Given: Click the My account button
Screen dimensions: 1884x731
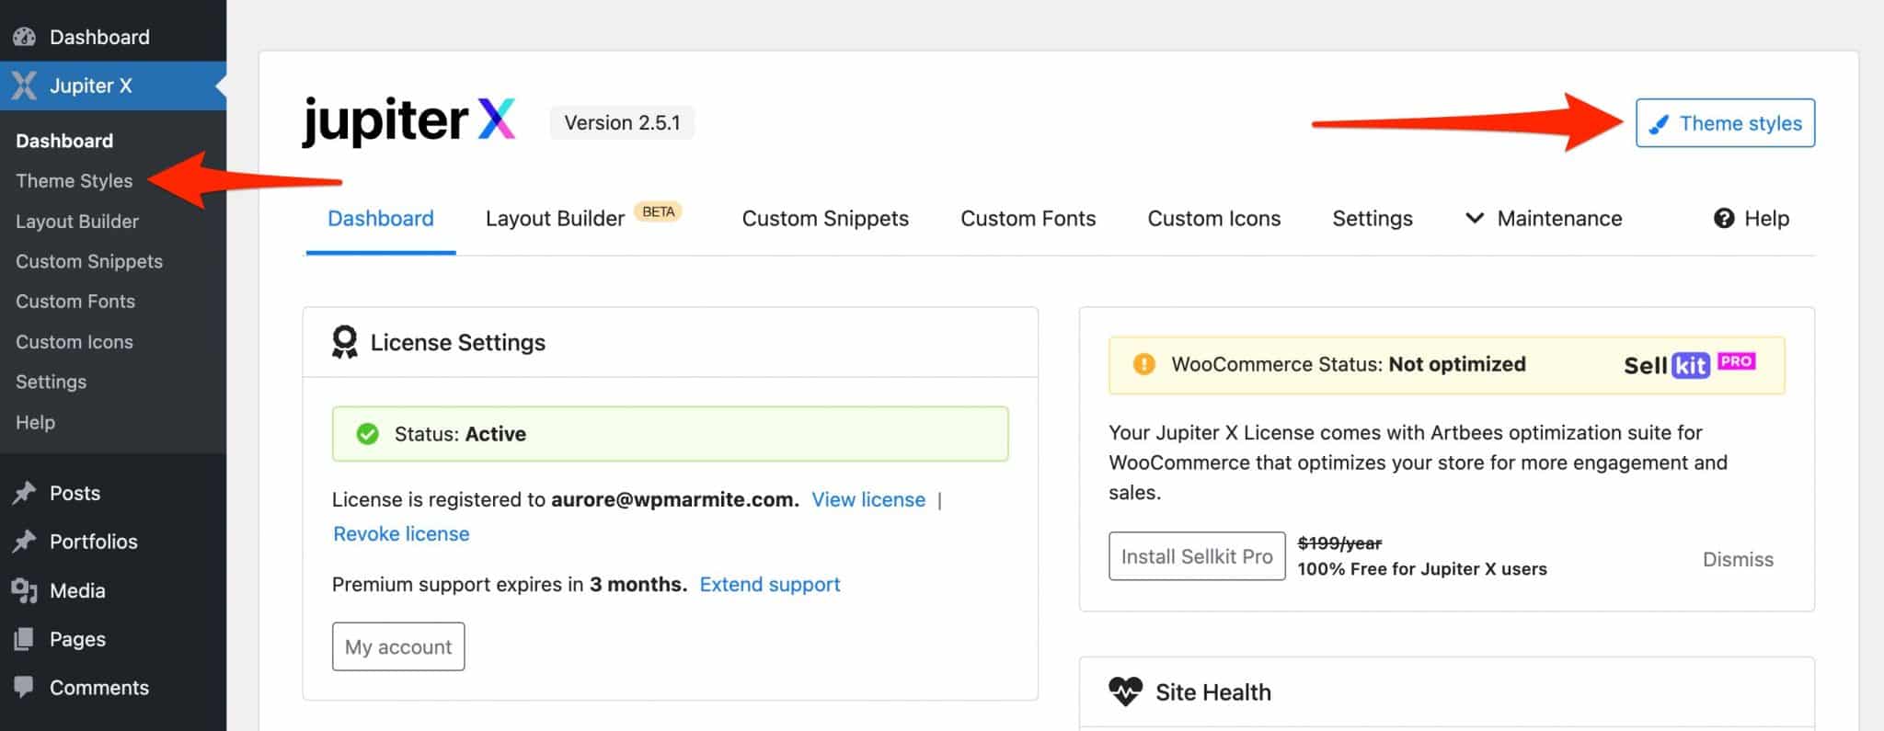Looking at the screenshot, I should click(x=398, y=646).
